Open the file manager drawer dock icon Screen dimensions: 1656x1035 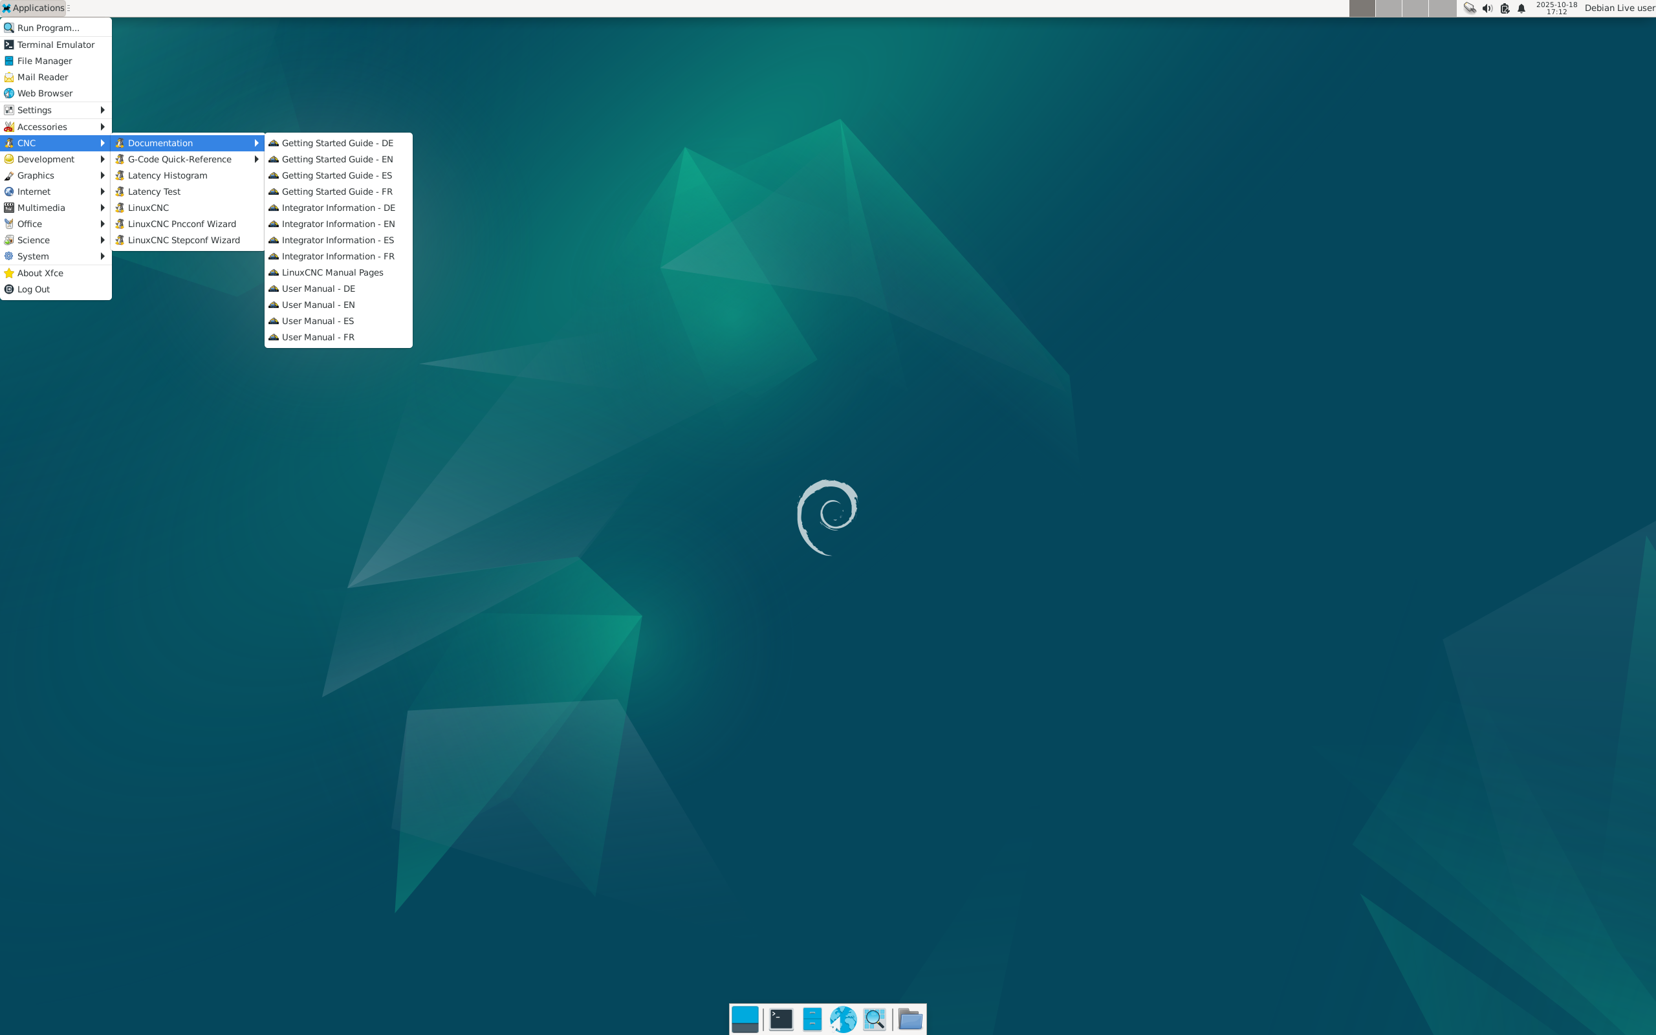(x=812, y=1019)
